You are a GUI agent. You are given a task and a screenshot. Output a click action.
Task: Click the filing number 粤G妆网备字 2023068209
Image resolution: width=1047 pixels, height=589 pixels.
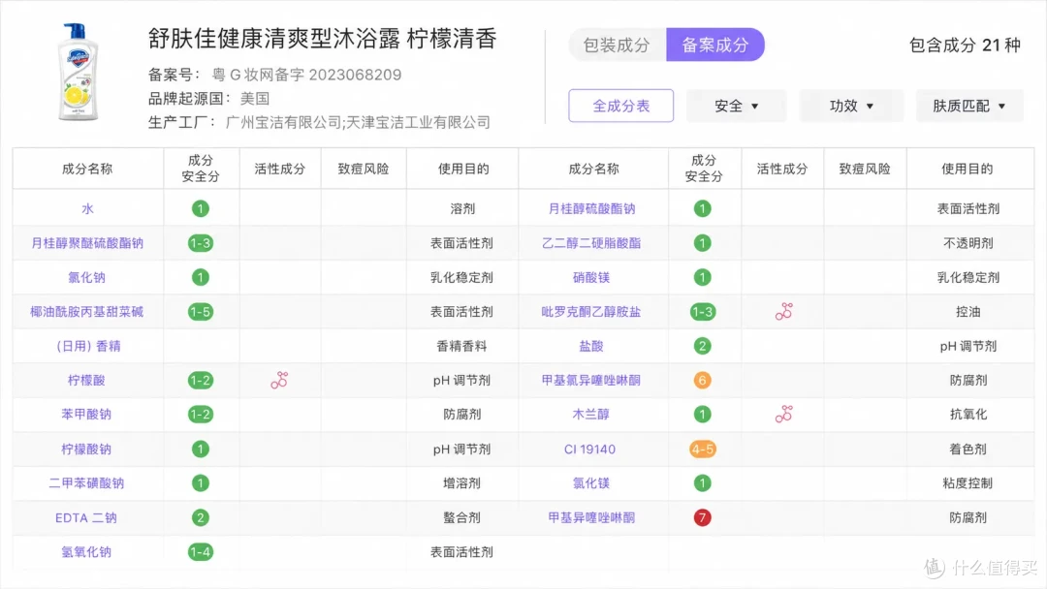(x=306, y=75)
